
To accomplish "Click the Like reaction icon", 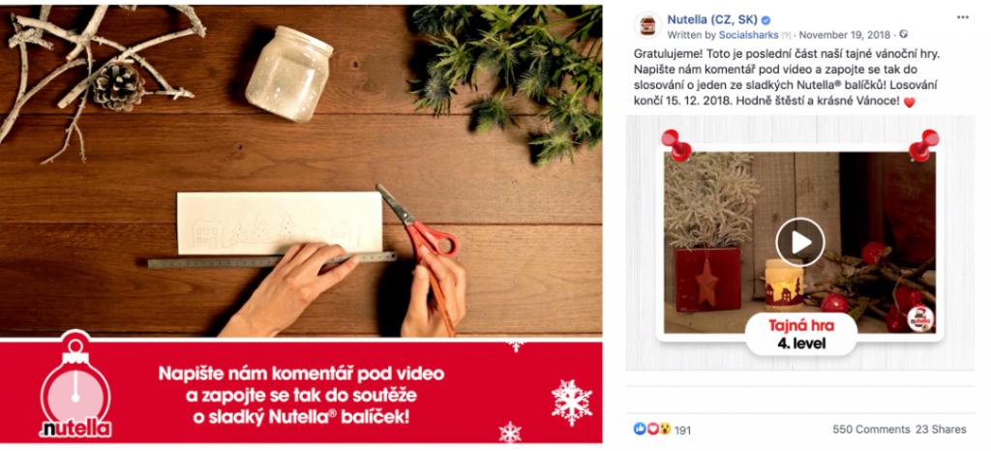I will coord(641,429).
